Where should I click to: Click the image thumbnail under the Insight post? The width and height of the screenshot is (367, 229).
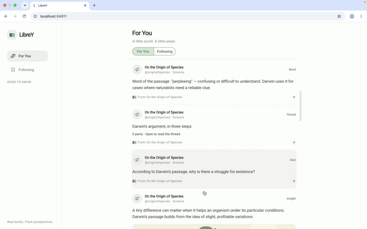(x=214, y=226)
